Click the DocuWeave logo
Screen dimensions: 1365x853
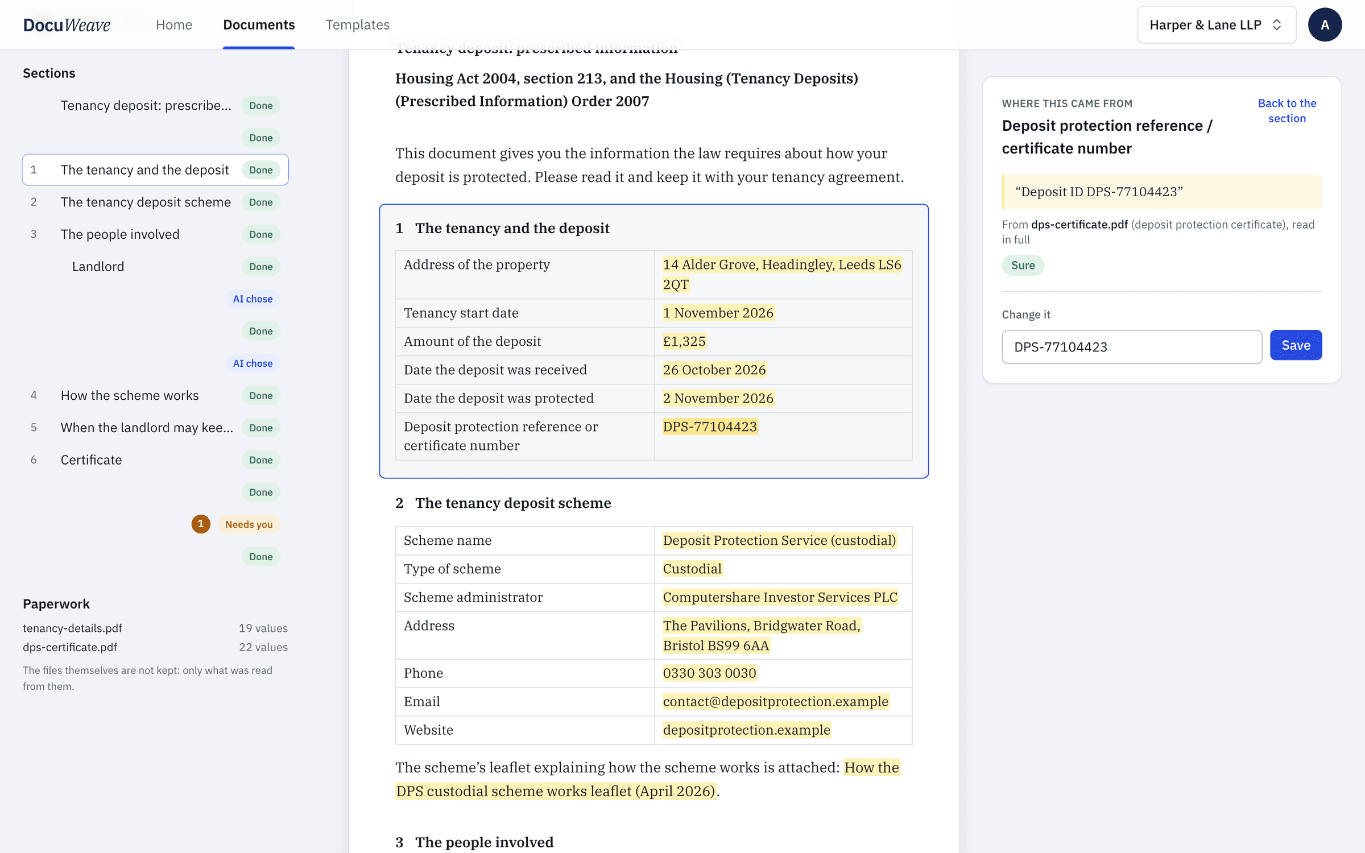click(x=67, y=24)
